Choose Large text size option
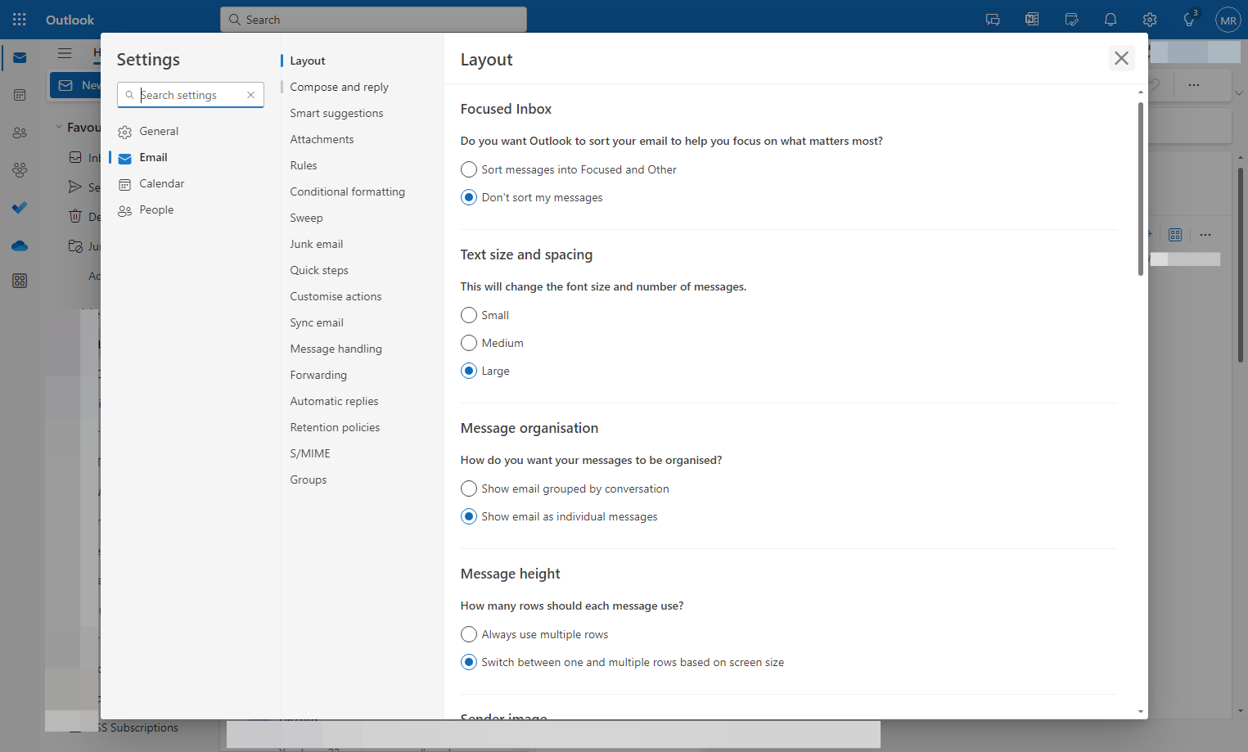 tap(485, 371)
